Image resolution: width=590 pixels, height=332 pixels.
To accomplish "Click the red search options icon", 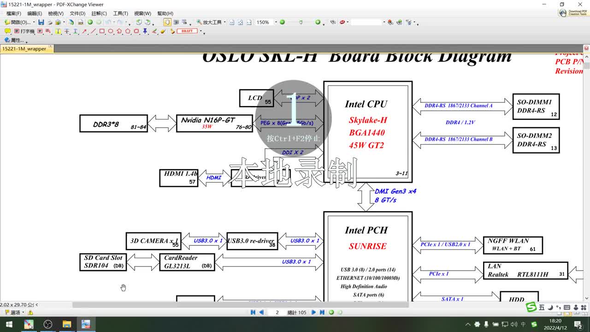I will [x=342, y=22].
